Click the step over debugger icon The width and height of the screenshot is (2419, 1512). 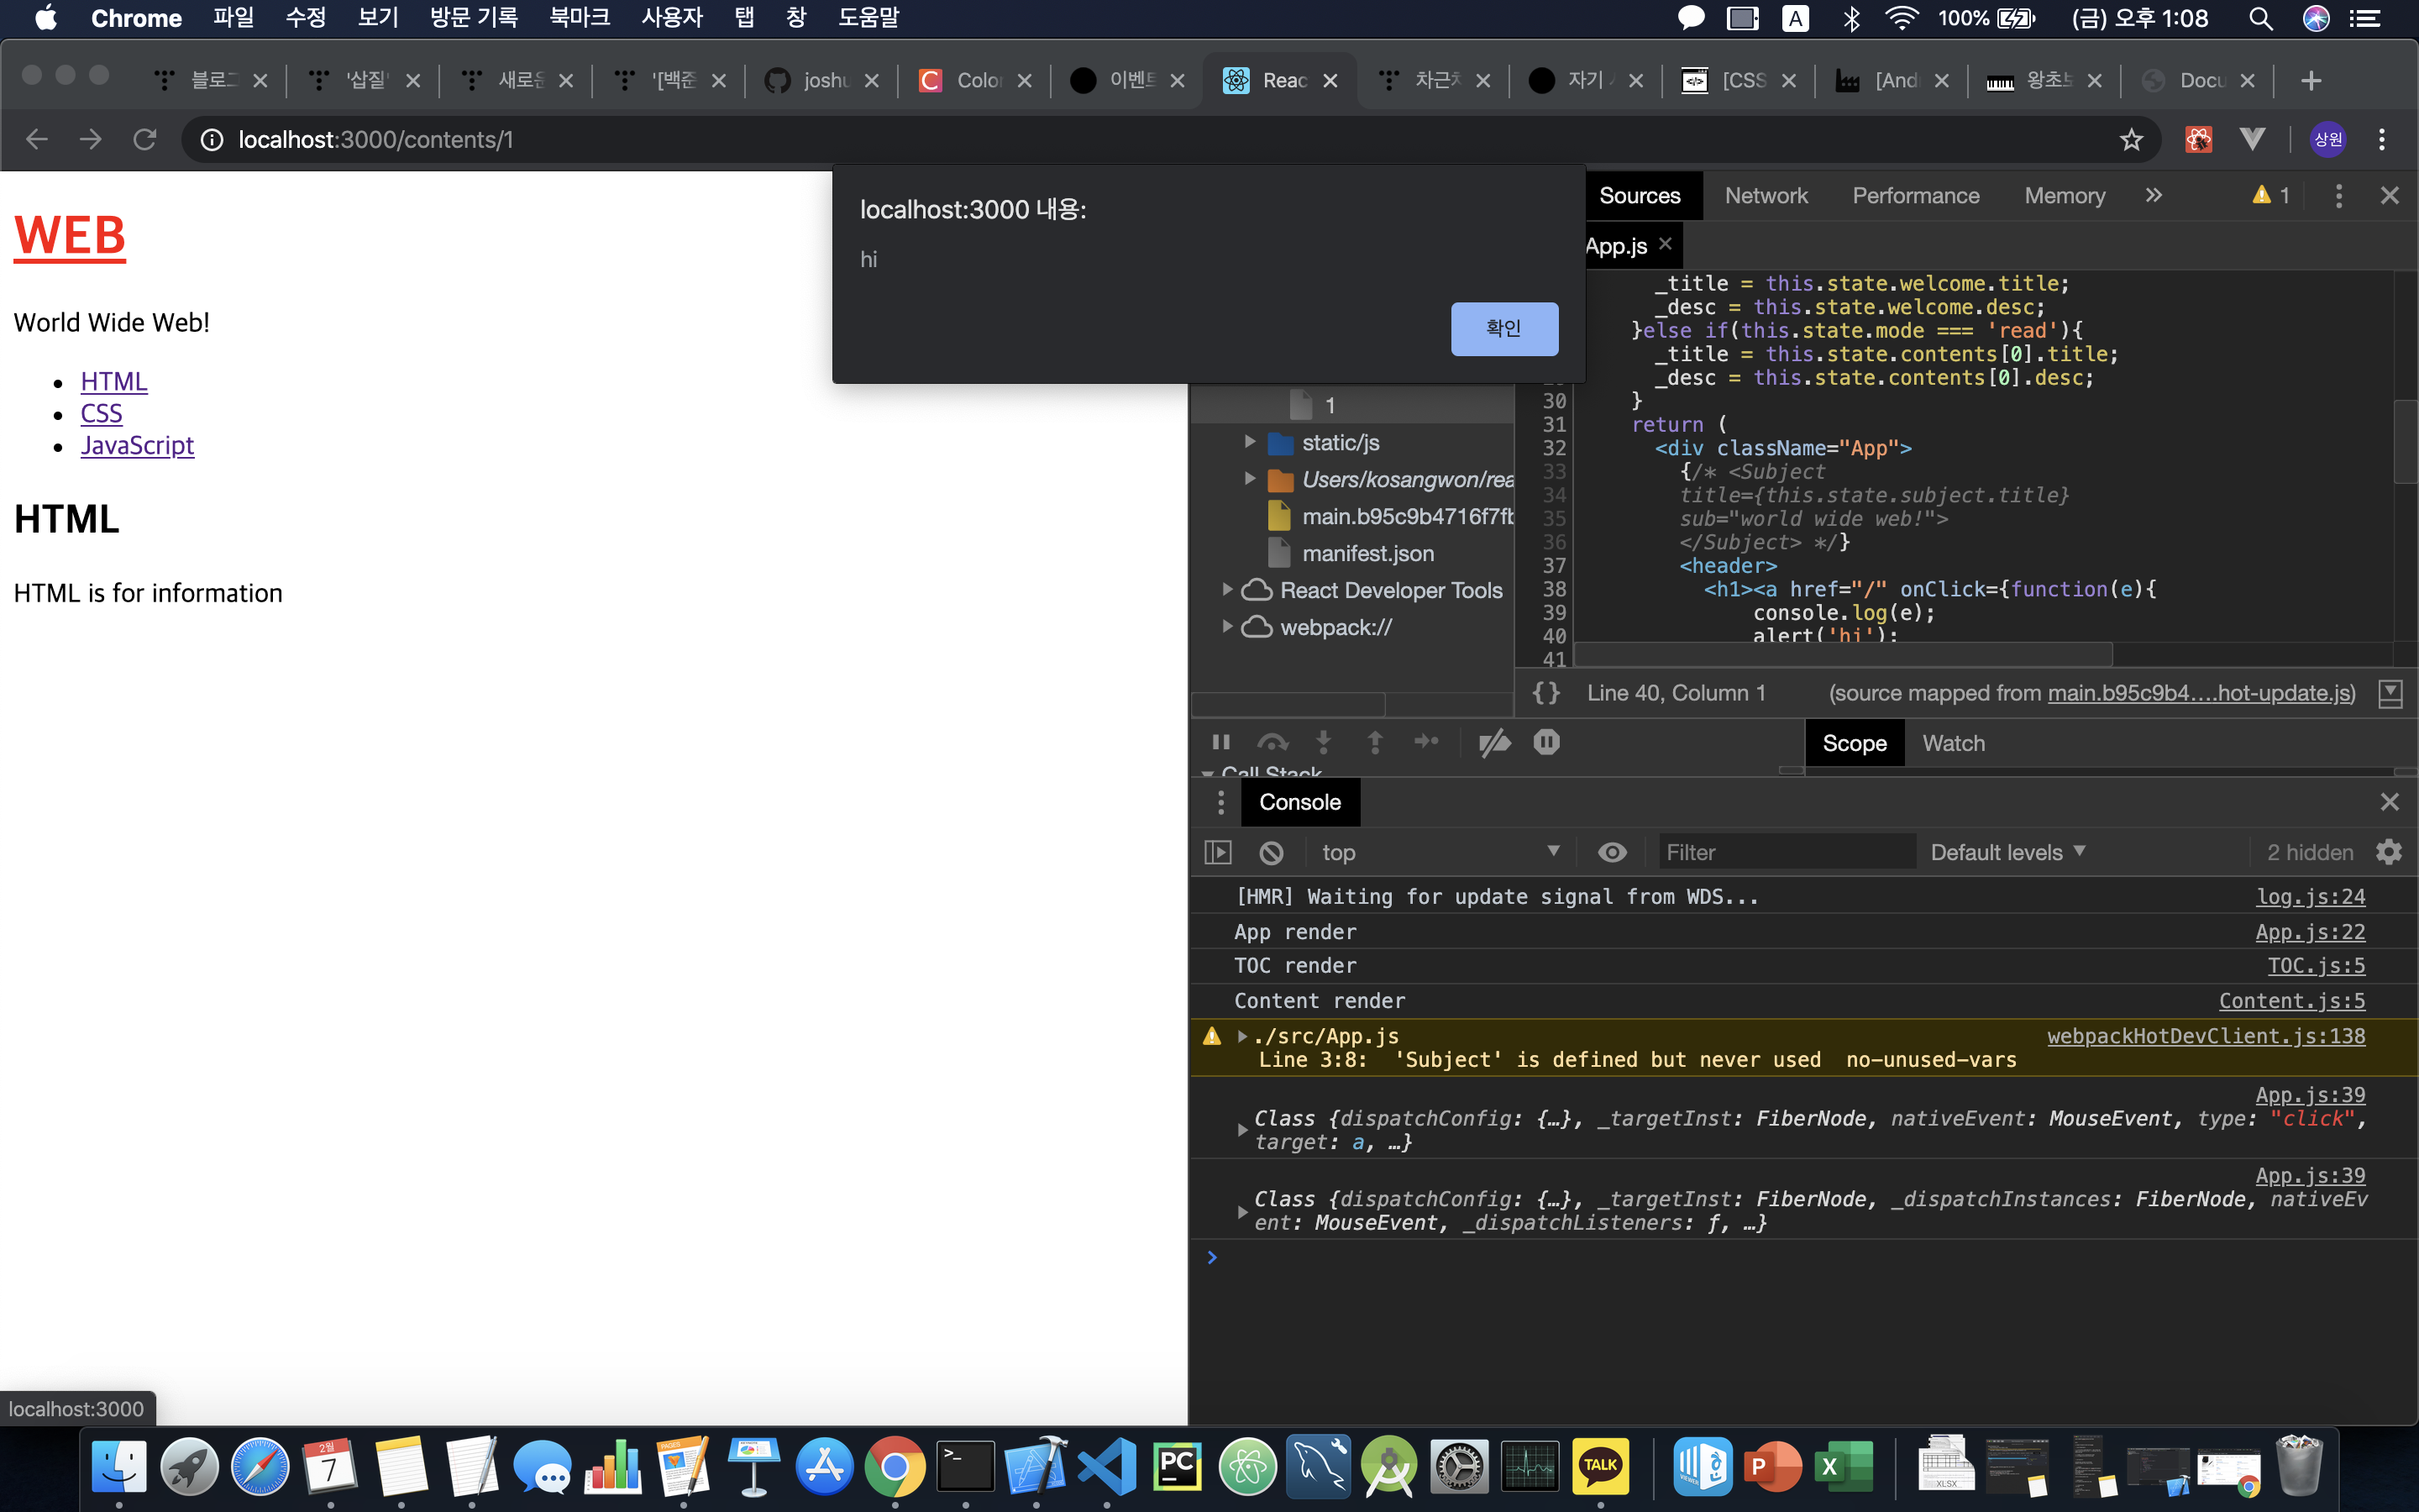pyautogui.click(x=1272, y=742)
